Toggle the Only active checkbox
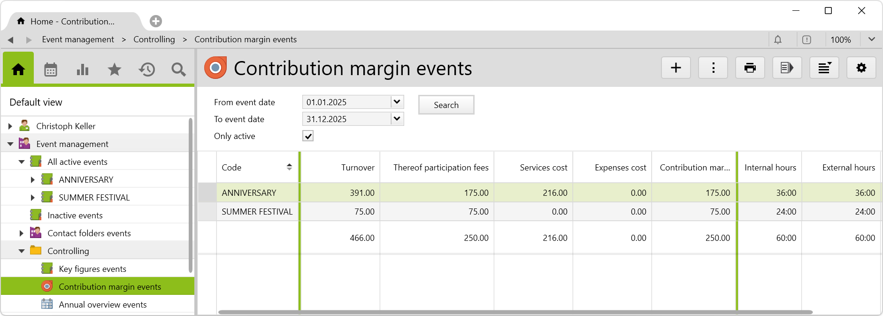Image resolution: width=883 pixels, height=316 pixels. 308,136
